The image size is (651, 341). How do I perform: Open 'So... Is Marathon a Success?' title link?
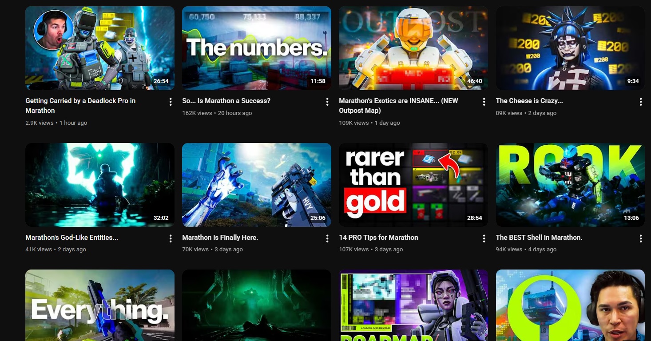[226, 101]
